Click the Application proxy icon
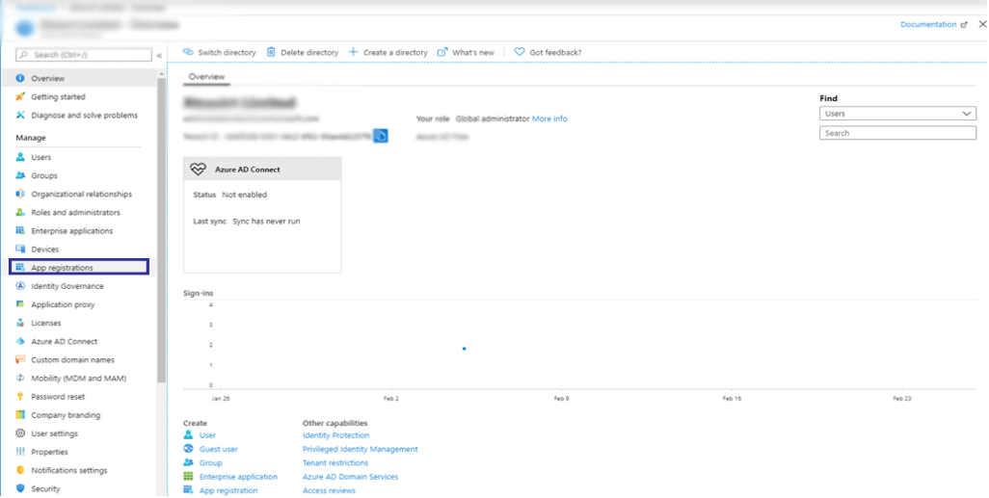The image size is (989, 498). point(20,303)
